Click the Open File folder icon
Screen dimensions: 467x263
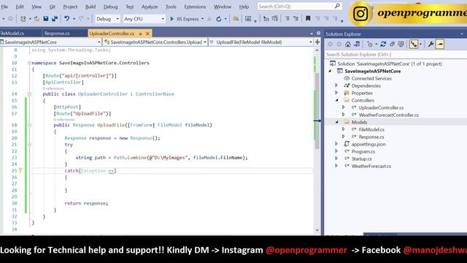click(x=36, y=19)
